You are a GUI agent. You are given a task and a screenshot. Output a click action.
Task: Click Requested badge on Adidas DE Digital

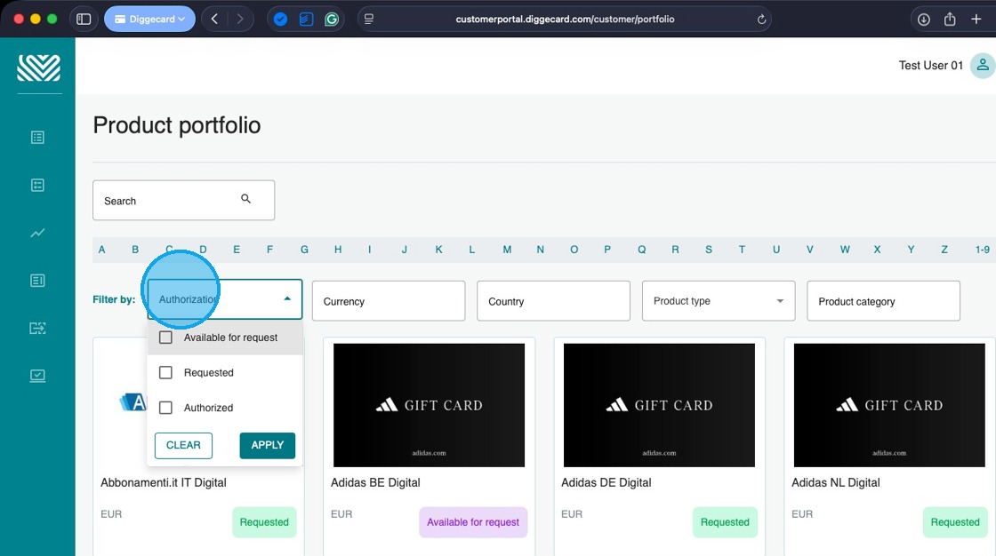(x=725, y=522)
